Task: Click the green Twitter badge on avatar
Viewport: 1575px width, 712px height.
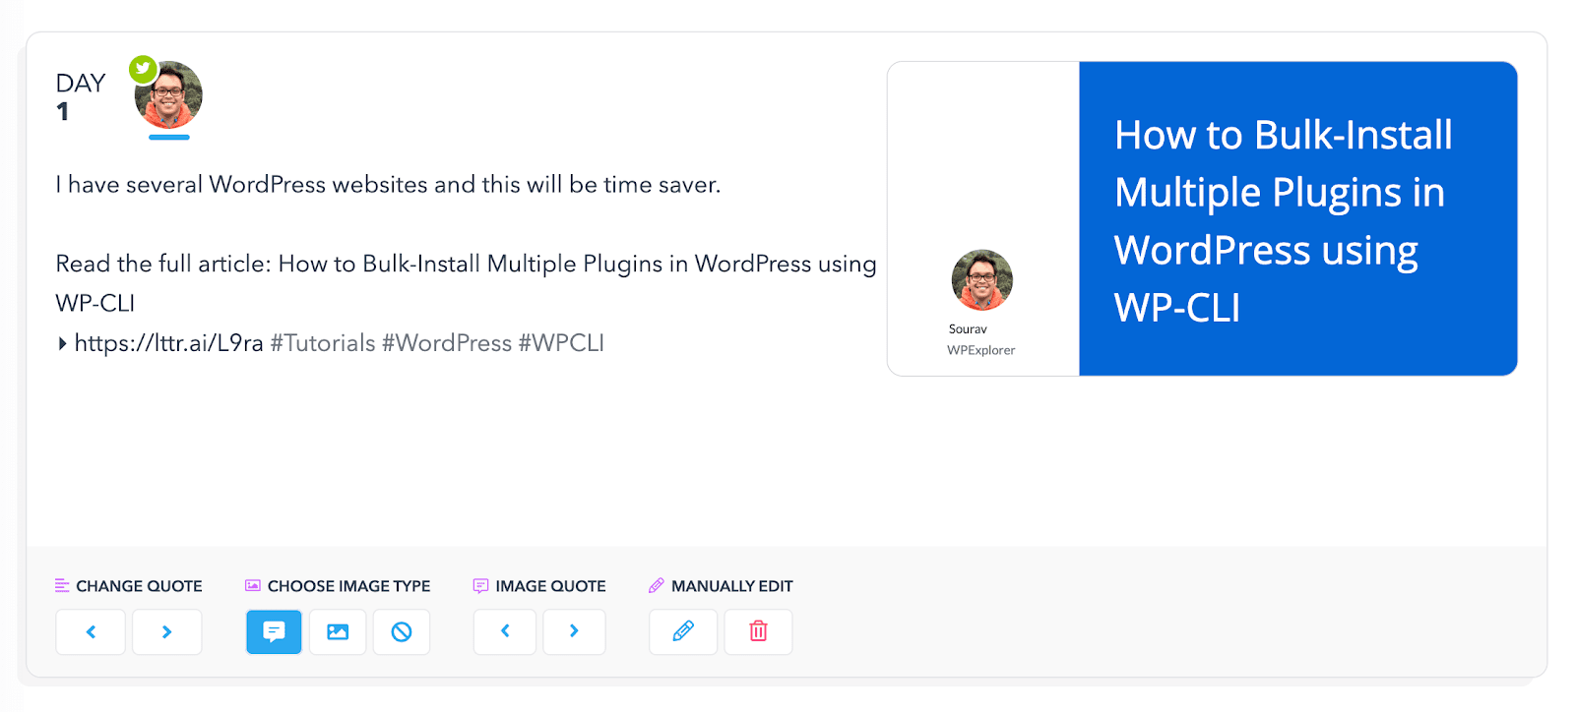Action: [x=144, y=69]
